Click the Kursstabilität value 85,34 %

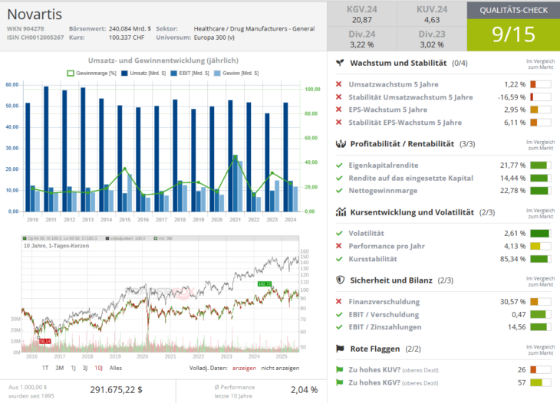tap(513, 259)
